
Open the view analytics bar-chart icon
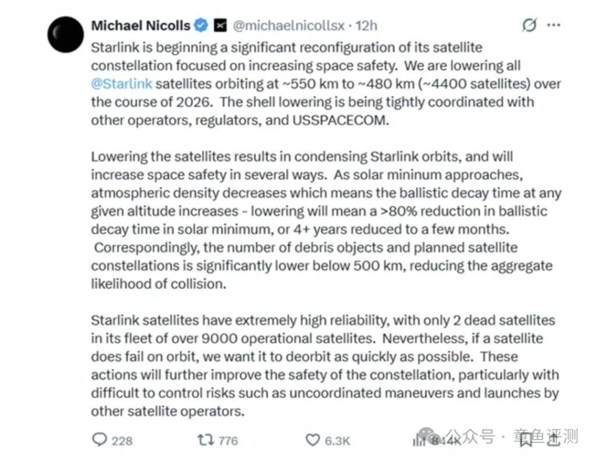(x=419, y=440)
